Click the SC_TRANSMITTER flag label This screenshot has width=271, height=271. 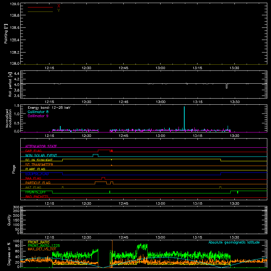click(x=39, y=165)
